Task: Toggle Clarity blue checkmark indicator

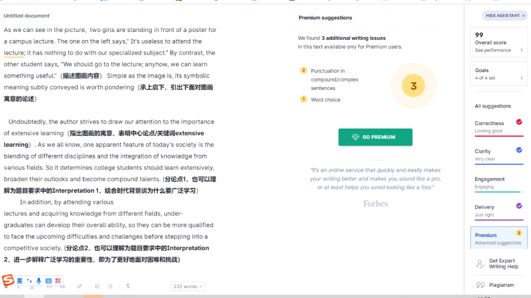Action: [519, 150]
